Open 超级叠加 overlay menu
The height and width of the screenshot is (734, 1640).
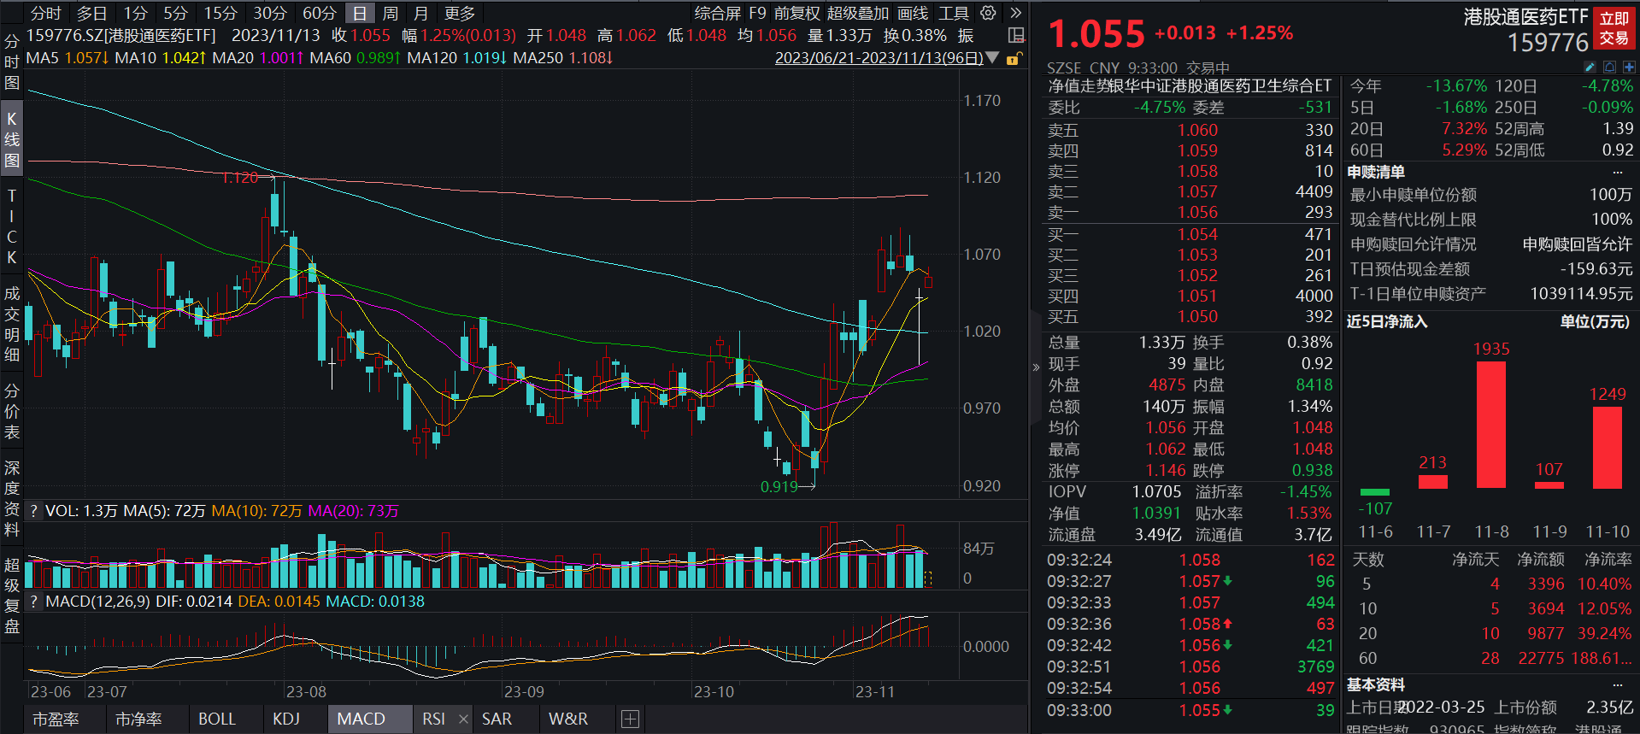(858, 13)
